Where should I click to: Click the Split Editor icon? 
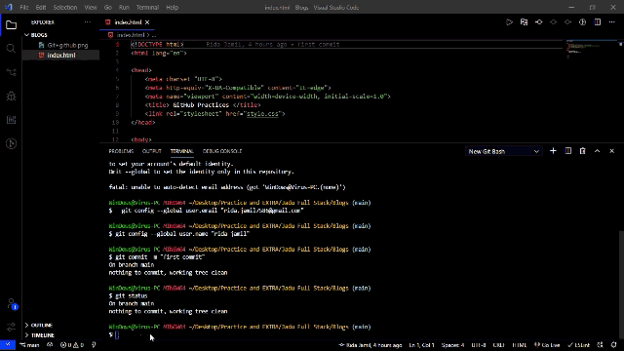(598, 22)
